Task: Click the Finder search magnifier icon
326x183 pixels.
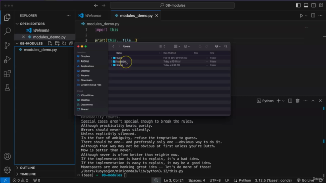Action: (226, 46)
